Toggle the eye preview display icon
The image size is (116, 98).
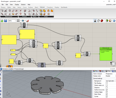point(23,21)
